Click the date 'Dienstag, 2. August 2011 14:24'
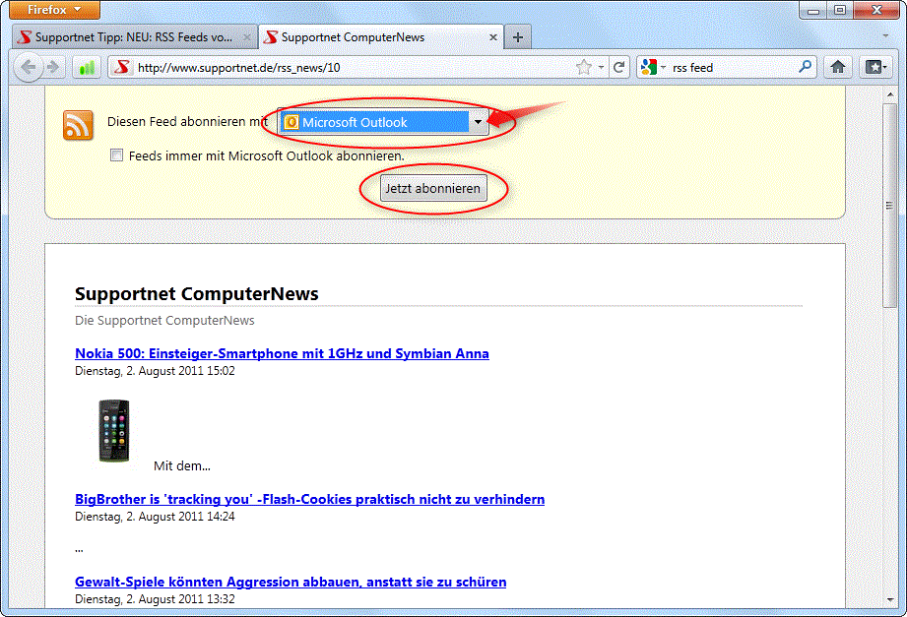907x617 pixels. click(x=155, y=517)
